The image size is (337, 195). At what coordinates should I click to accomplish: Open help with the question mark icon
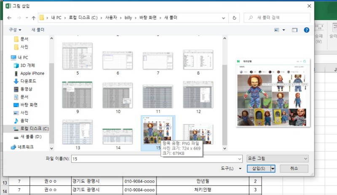pyautogui.click(x=307, y=30)
